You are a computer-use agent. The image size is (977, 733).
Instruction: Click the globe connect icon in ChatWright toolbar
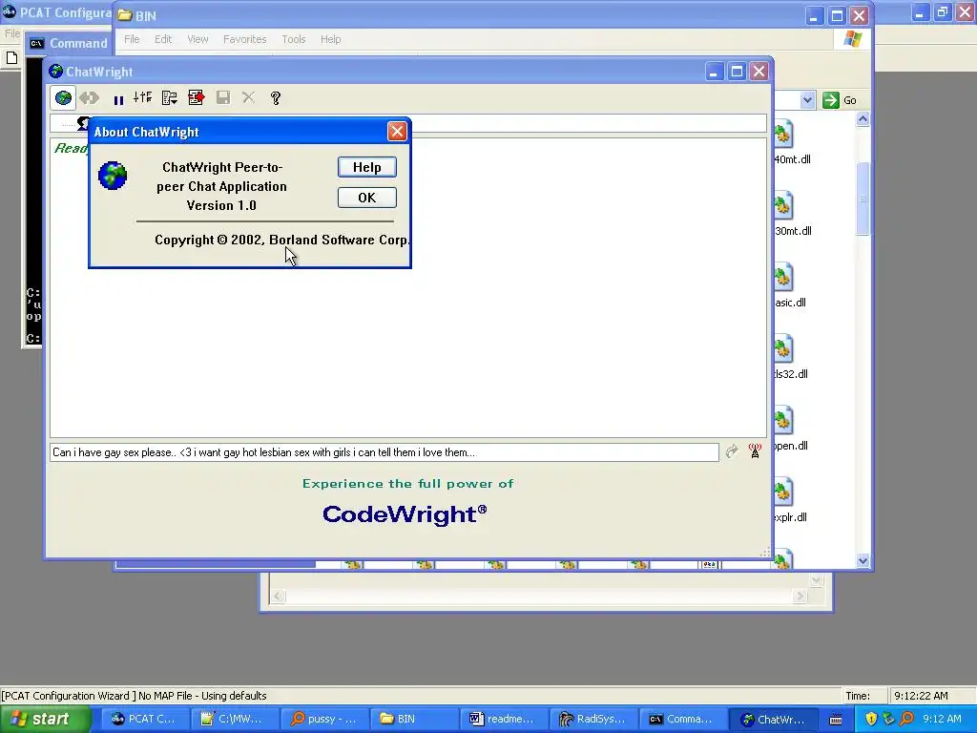point(63,98)
